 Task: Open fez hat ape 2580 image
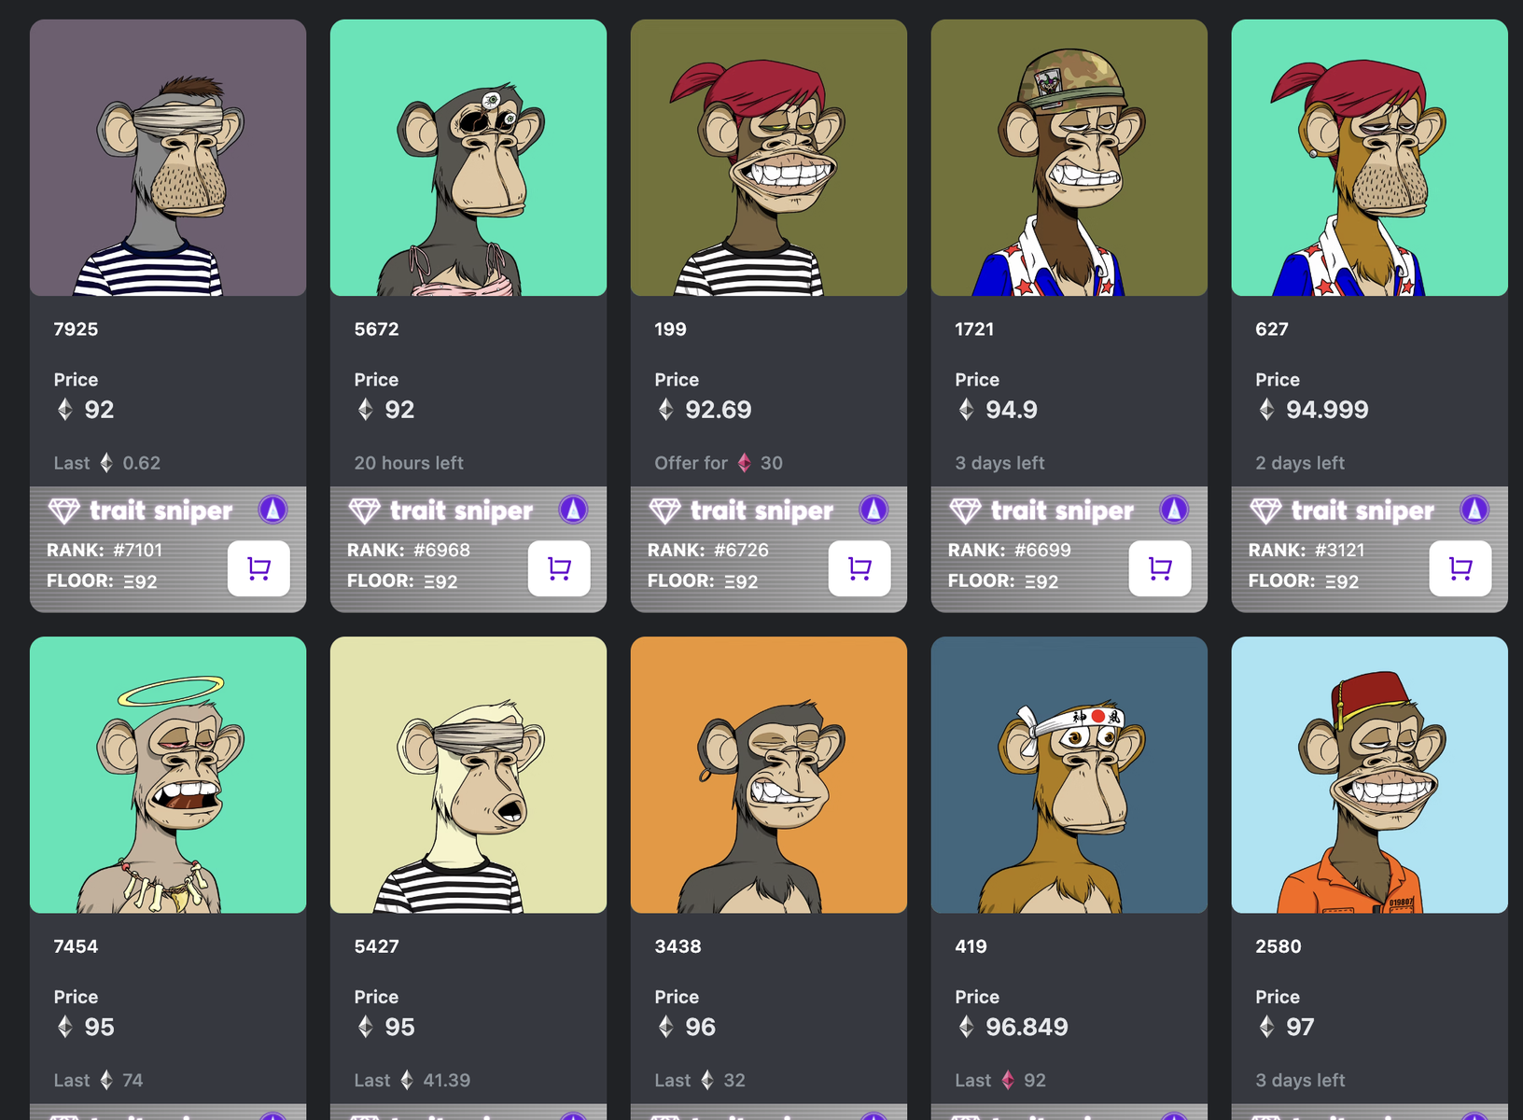(x=1370, y=775)
